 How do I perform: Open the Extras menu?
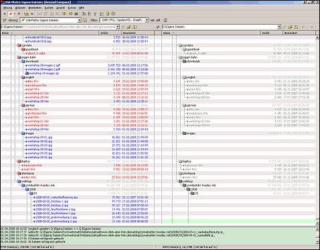click(x=72, y=8)
